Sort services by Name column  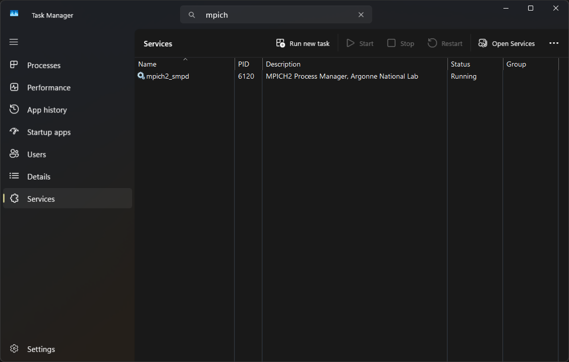coord(185,64)
